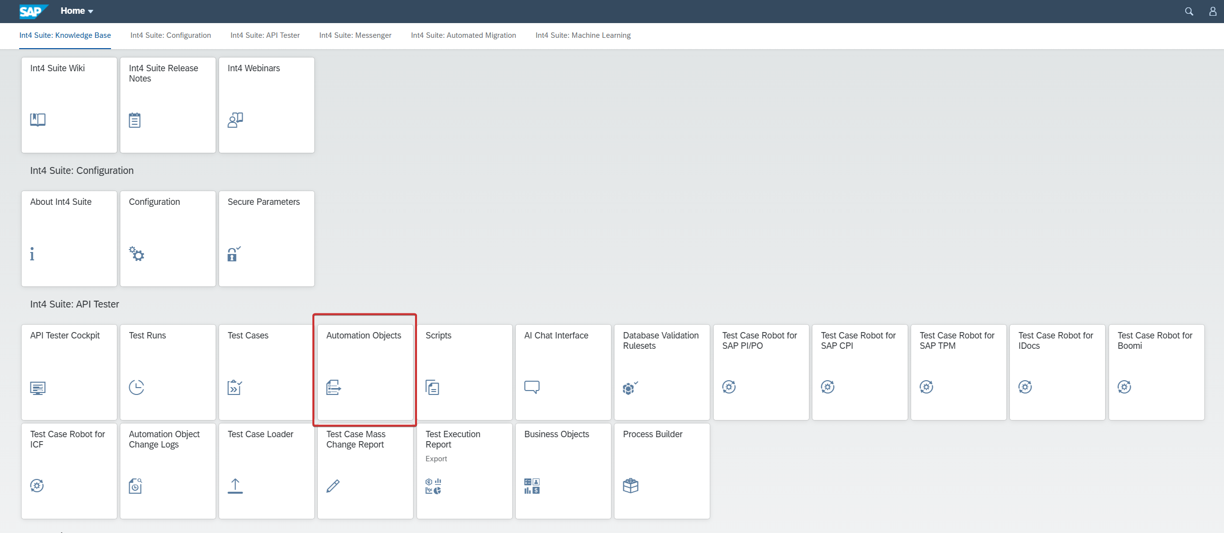Viewport: 1224px width, 533px height.
Task: Expand the Home dropdown menu
Action: 77,11
